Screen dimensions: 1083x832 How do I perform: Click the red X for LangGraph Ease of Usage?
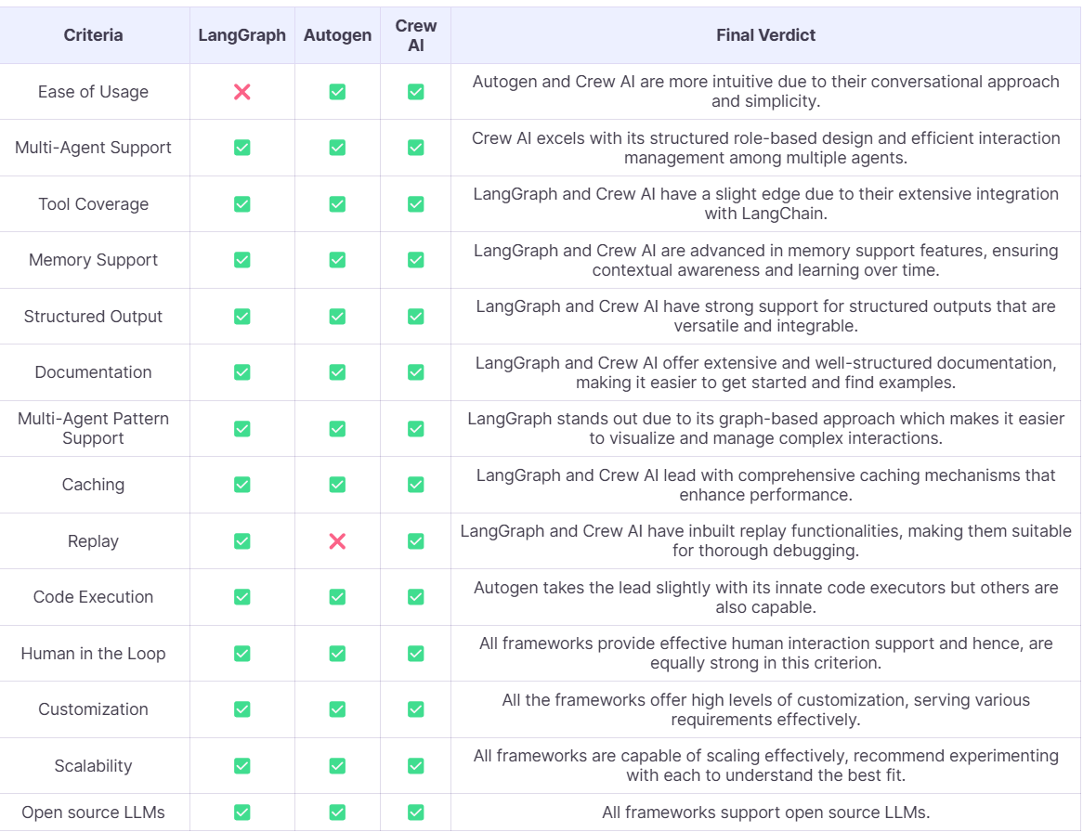(x=242, y=92)
